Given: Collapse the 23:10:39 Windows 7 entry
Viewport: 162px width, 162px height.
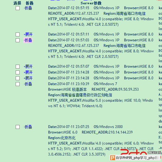Looking at the screenshot, I should click(x=28, y=84).
